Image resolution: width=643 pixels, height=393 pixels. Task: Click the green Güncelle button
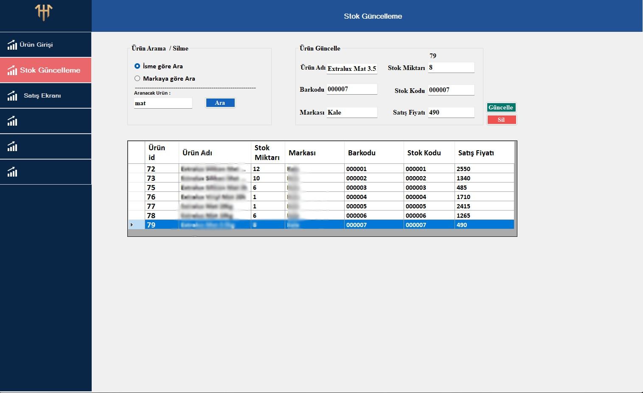501,107
